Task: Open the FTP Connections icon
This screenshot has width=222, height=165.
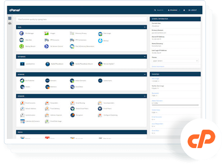Action: (x=72, y=40)
